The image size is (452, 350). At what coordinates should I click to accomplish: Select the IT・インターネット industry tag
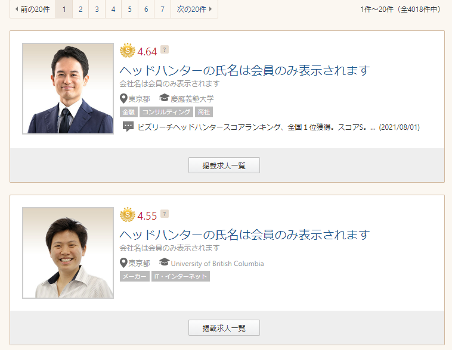[181, 276]
